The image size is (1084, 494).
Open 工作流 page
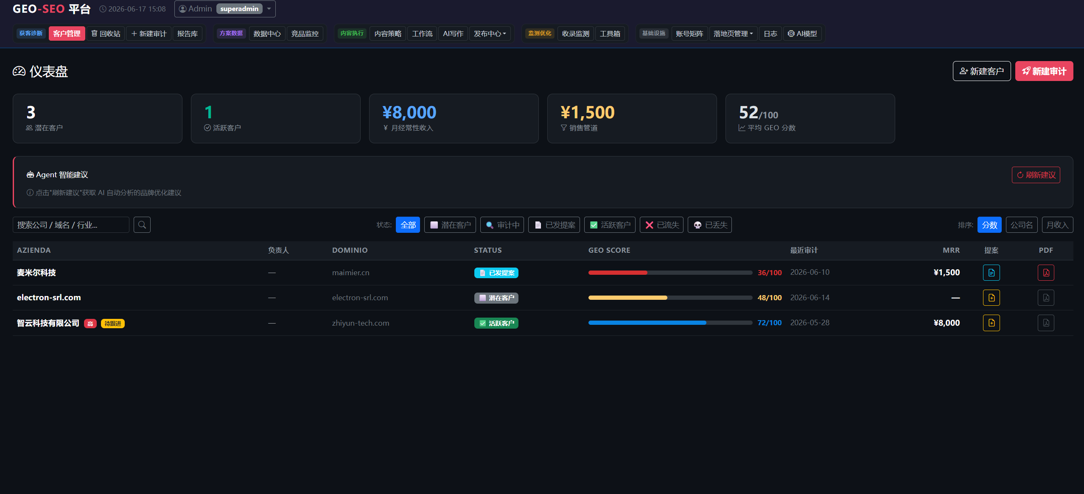pyautogui.click(x=422, y=33)
